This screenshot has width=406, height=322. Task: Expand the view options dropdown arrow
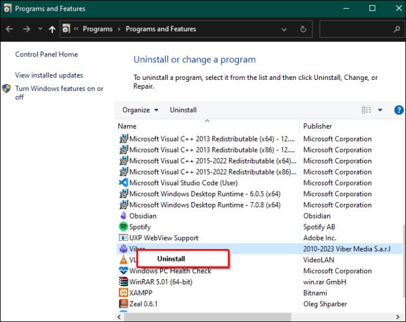(x=380, y=110)
